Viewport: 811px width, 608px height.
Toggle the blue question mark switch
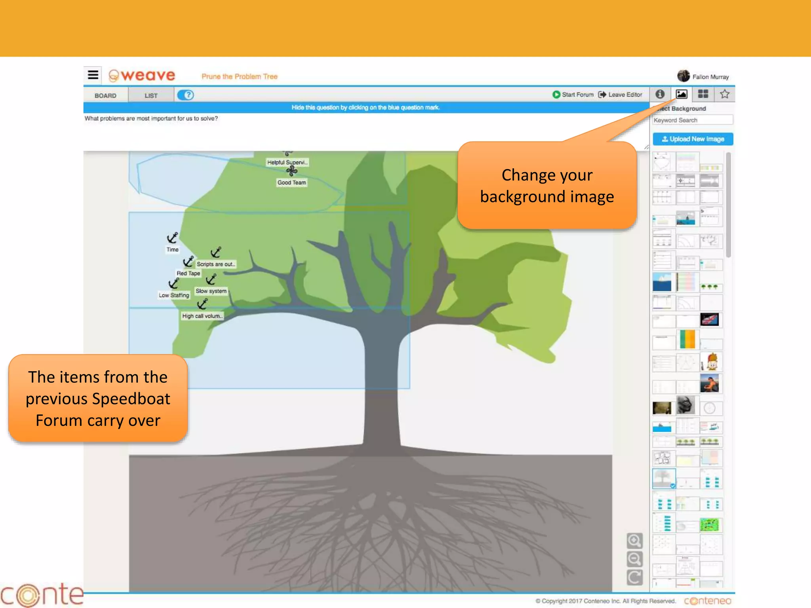coord(185,95)
